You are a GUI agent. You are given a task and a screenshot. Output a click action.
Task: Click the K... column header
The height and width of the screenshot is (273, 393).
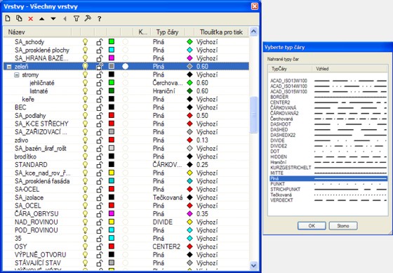(142, 32)
